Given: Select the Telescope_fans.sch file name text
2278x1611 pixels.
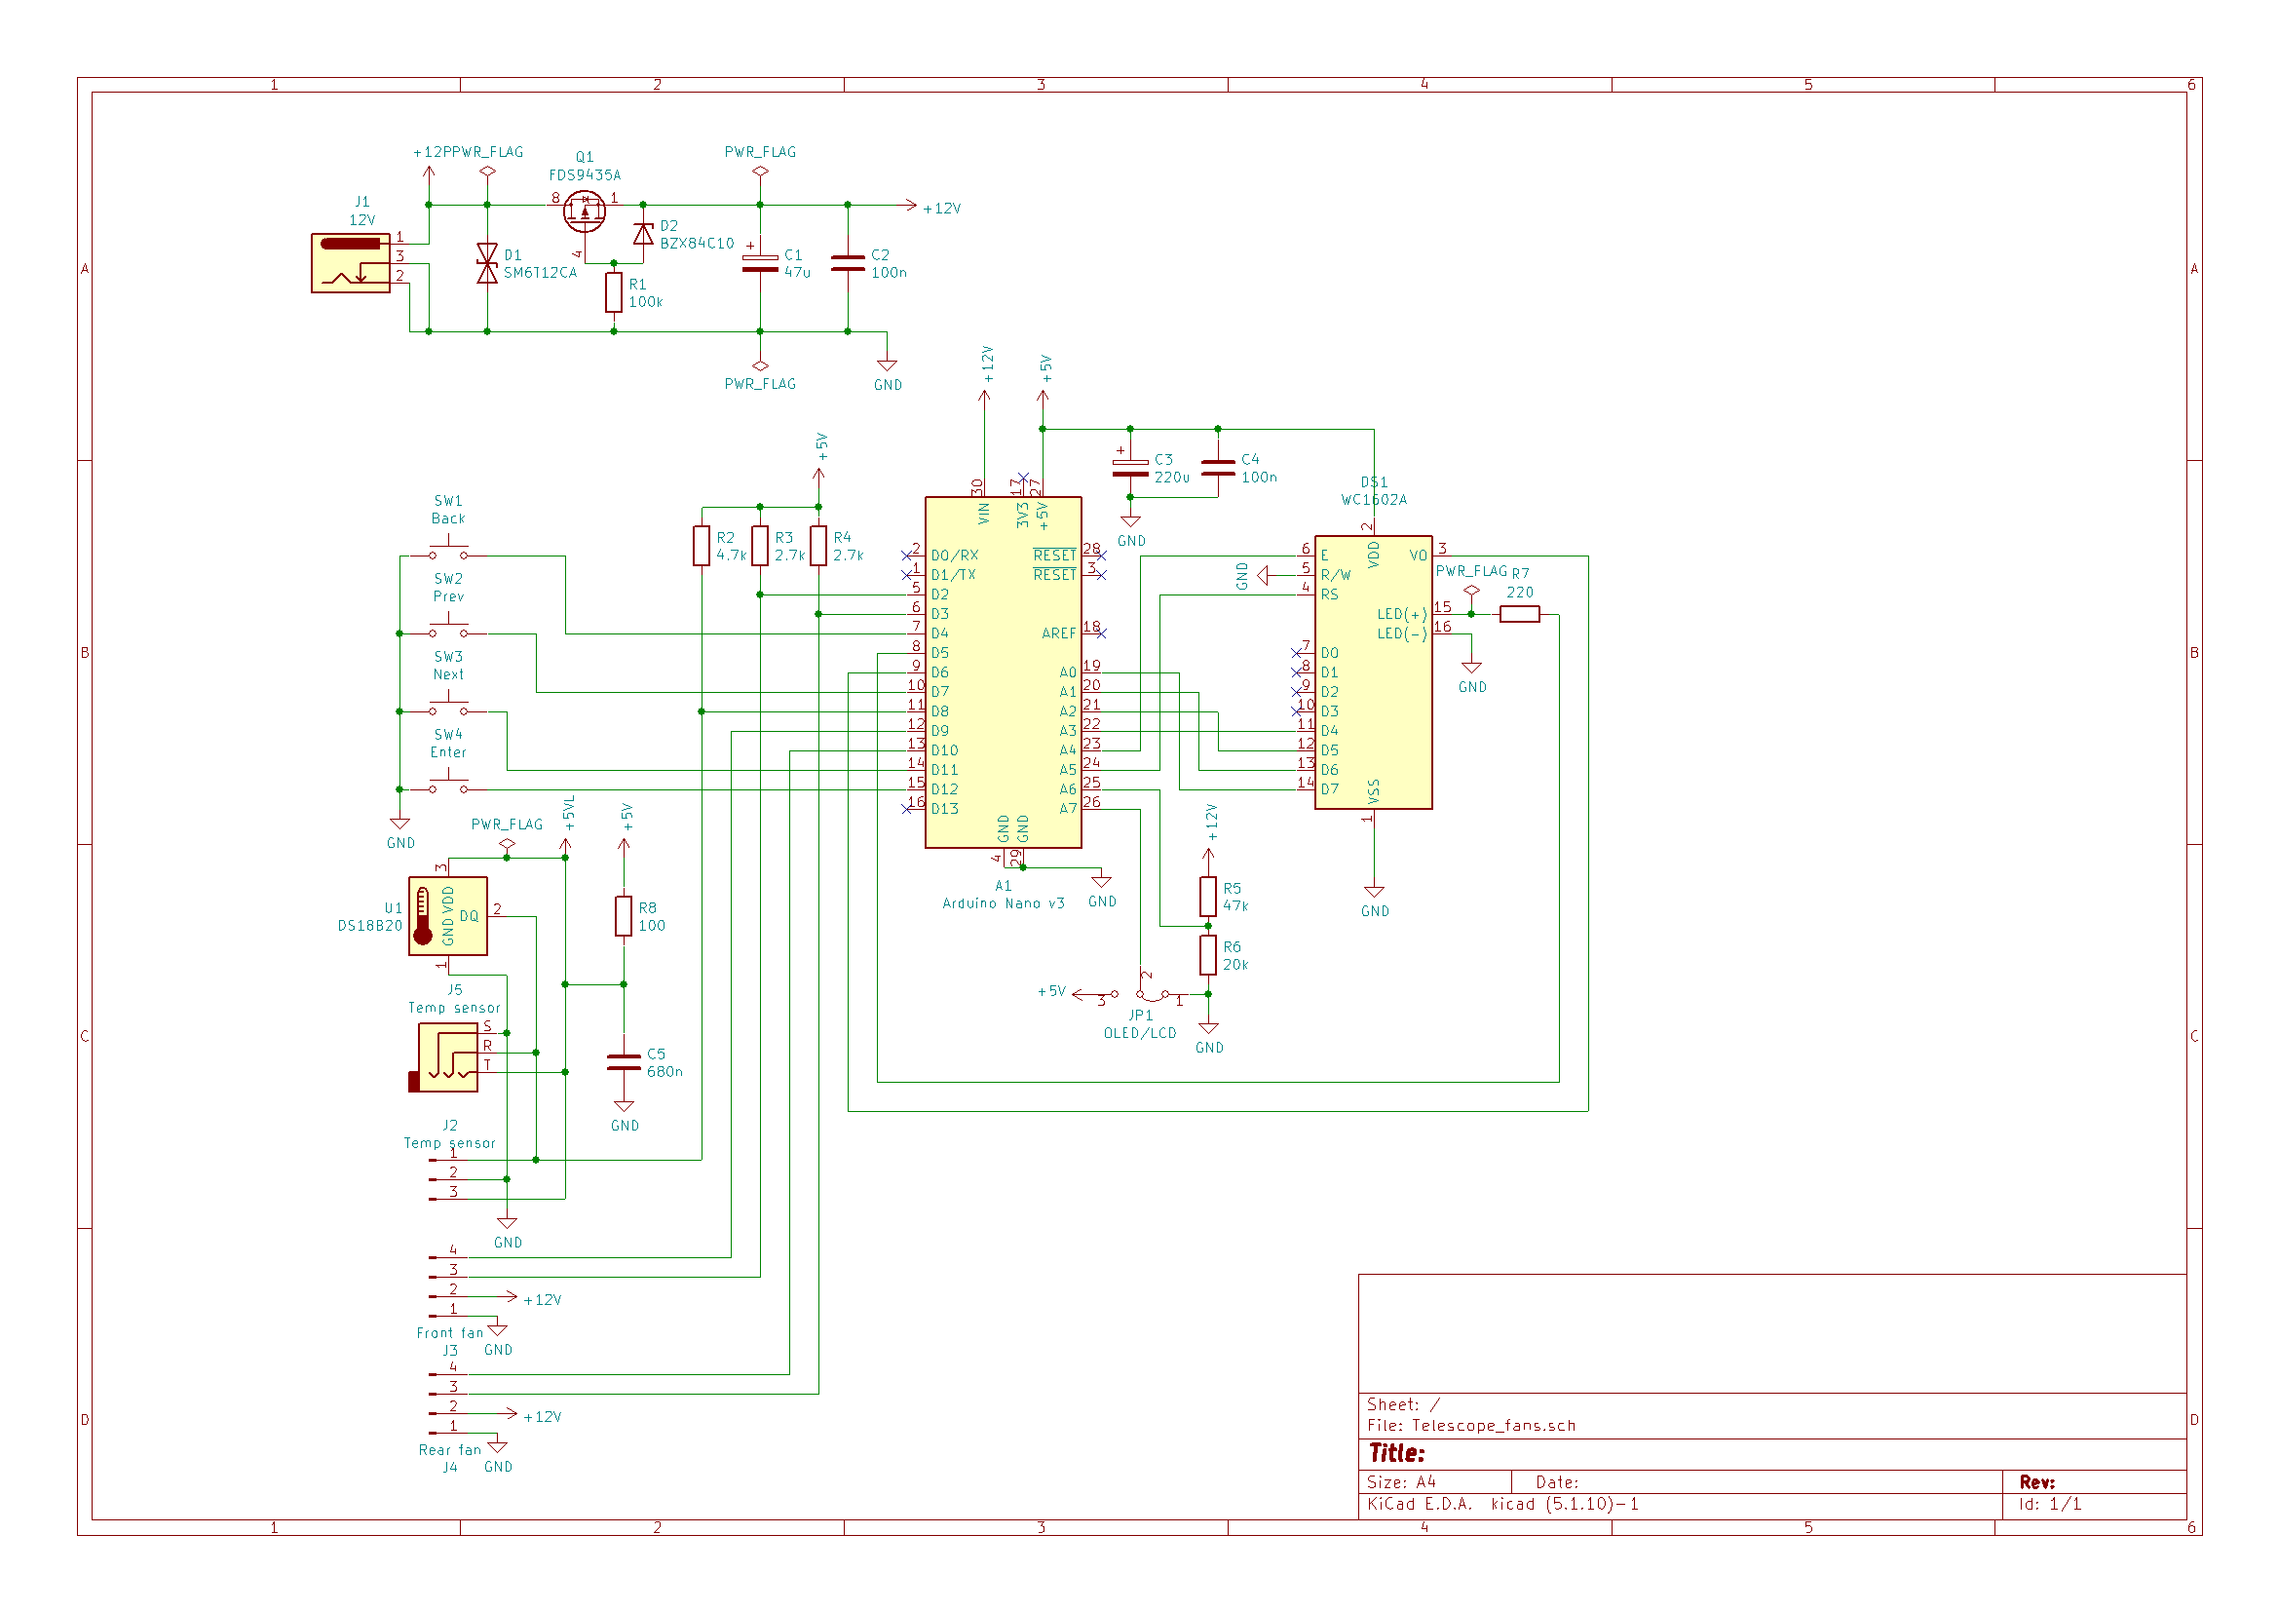Looking at the screenshot, I should point(1494,1426).
